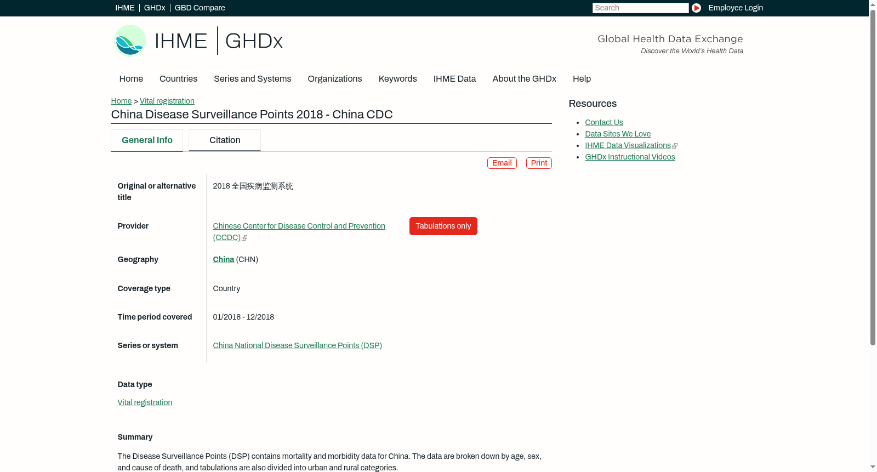Image resolution: width=877 pixels, height=472 pixels.
Task: Click the Chinese alternative title text
Action: click(253, 186)
